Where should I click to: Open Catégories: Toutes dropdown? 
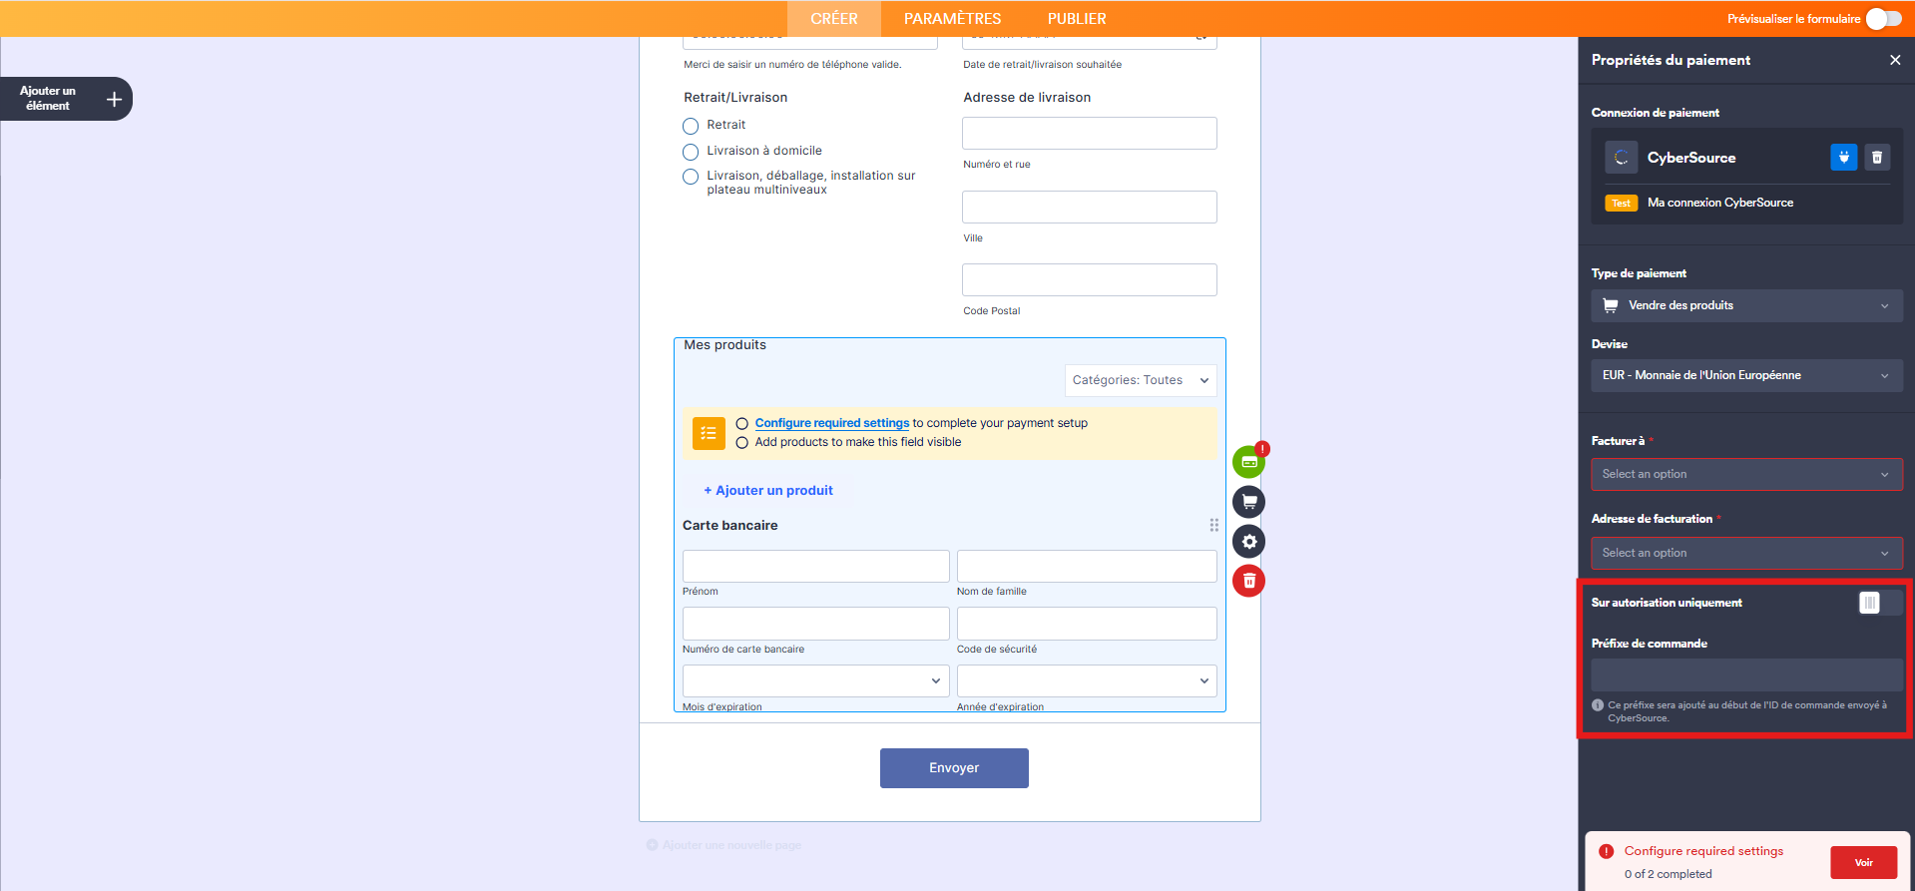pyautogui.click(x=1141, y=380)
